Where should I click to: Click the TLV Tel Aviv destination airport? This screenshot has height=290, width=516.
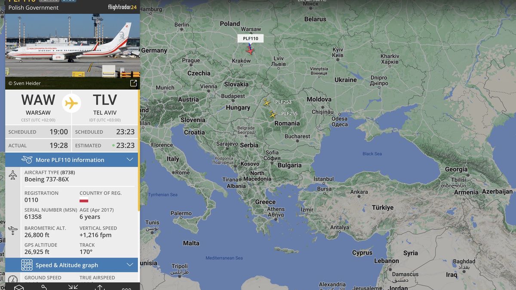coord(105,106)
